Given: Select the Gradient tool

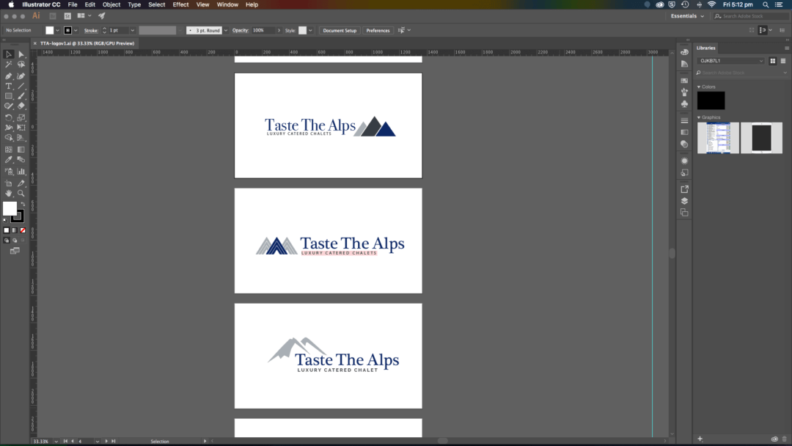Looking at the screenshot, I should [x=21, y=150].
